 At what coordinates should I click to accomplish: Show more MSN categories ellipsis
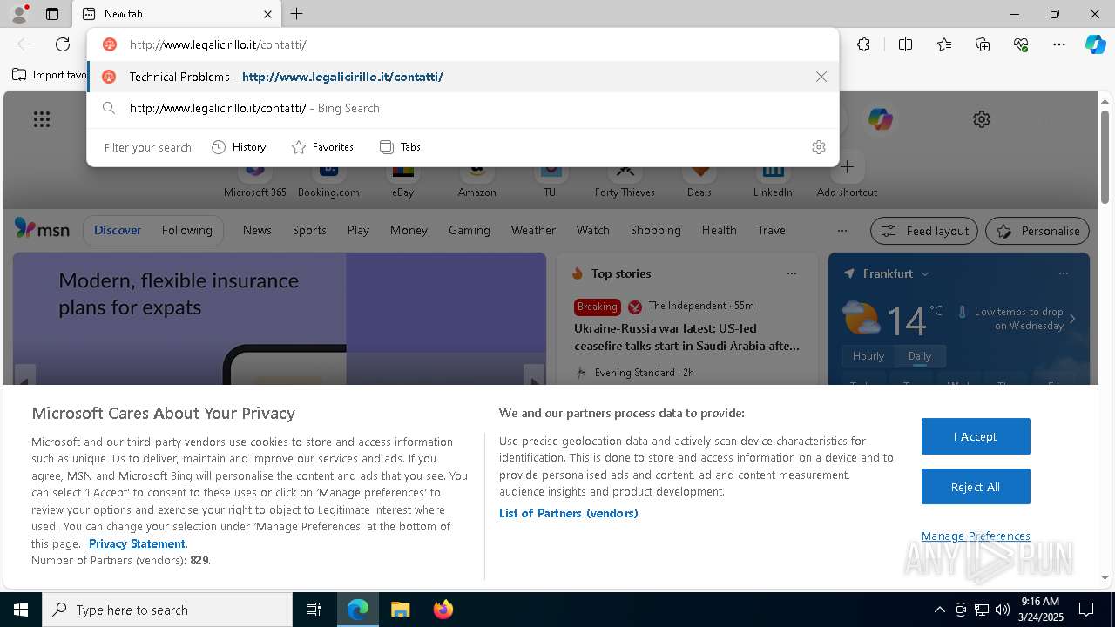coord(841,231)
